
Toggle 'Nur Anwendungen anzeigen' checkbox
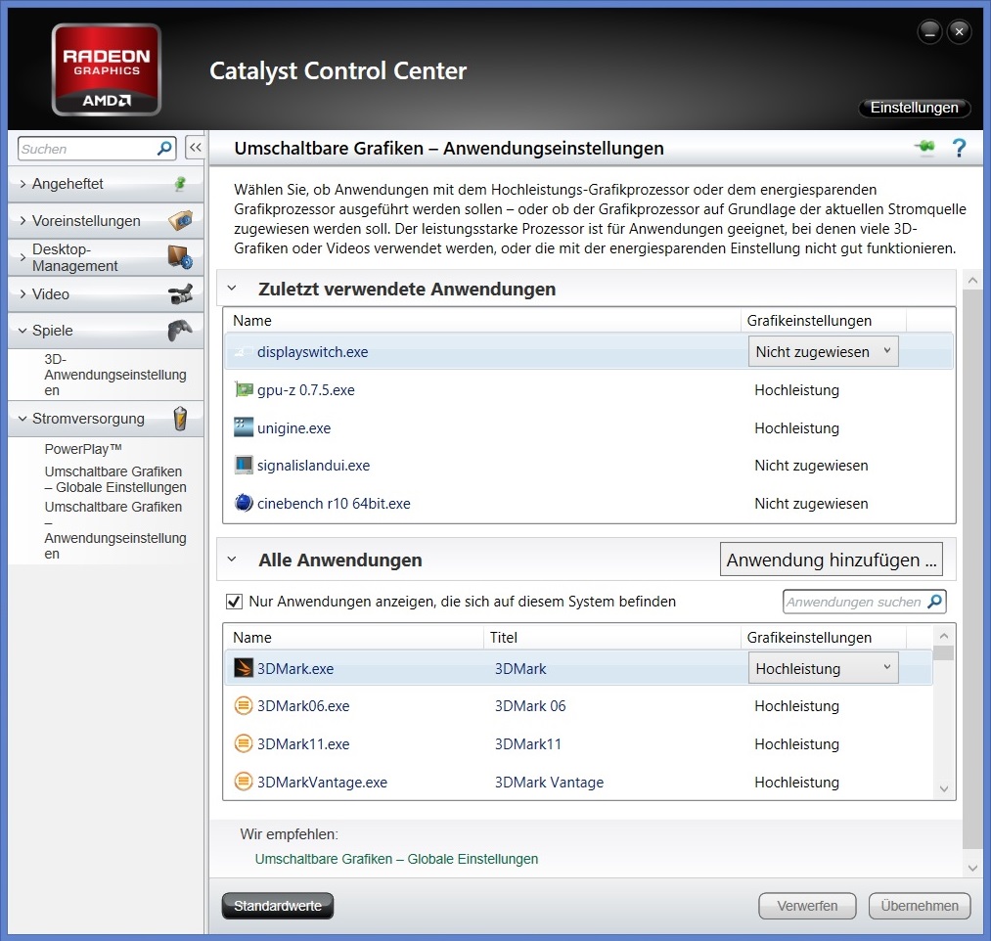pos(234,601)
